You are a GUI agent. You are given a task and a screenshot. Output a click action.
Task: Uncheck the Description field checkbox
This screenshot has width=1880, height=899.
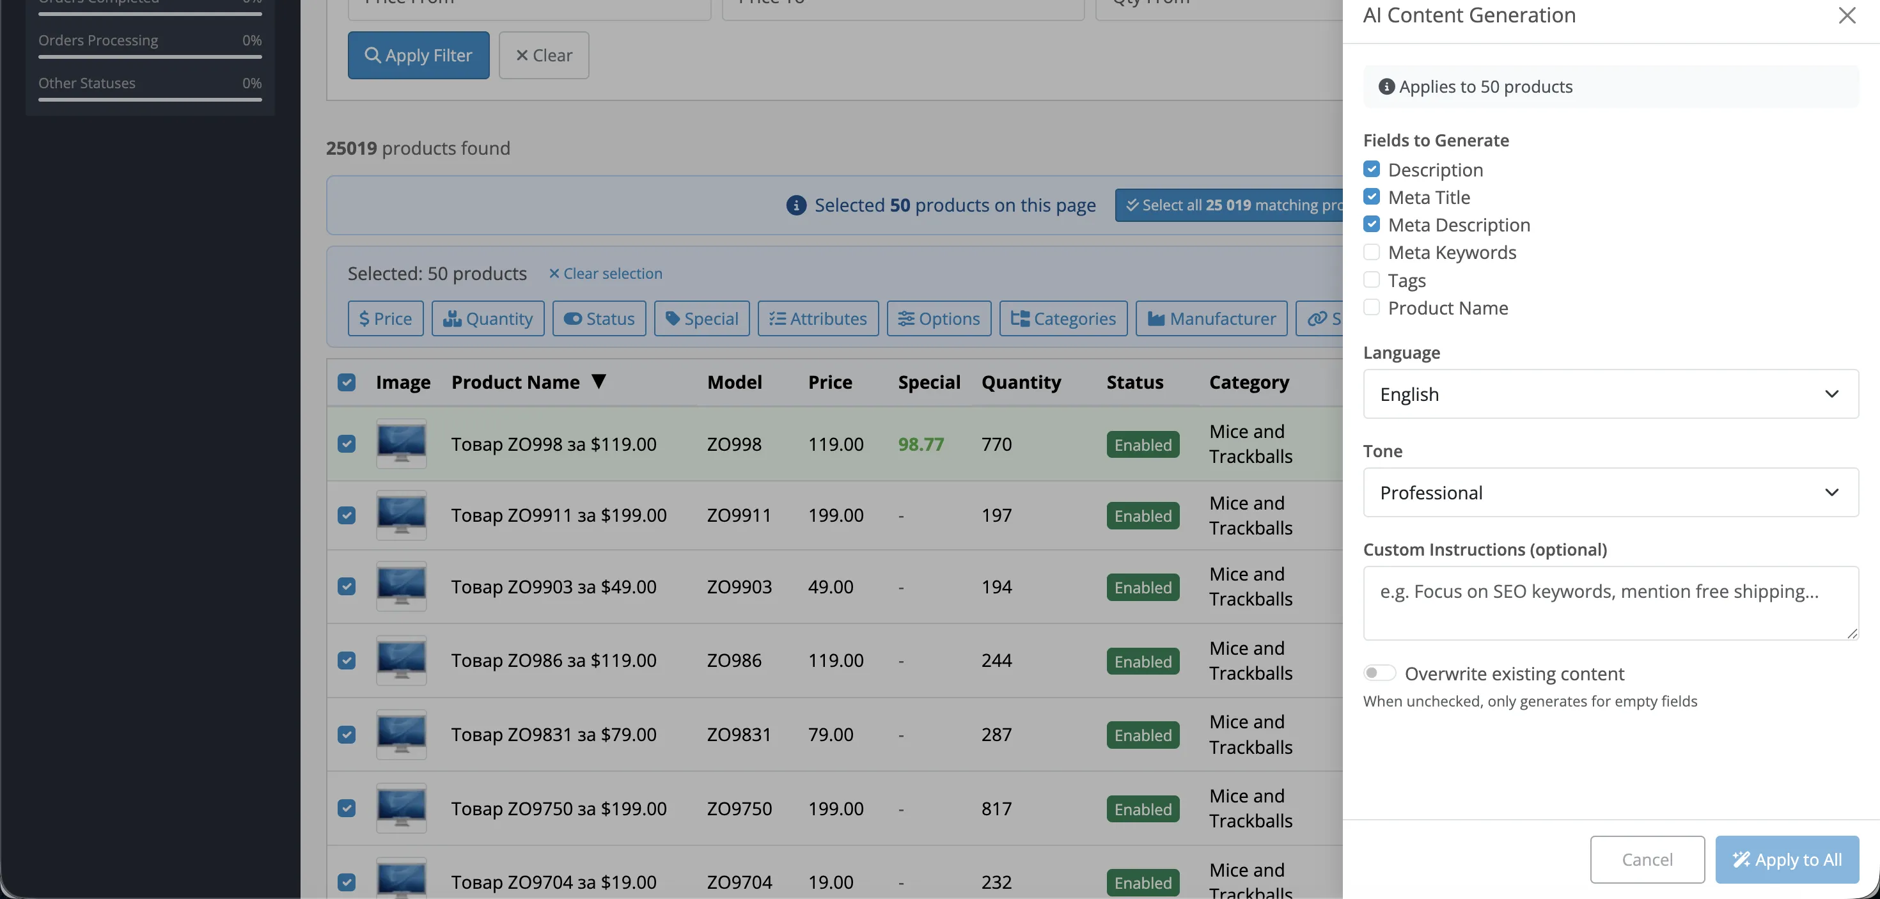click(1372, 169)
